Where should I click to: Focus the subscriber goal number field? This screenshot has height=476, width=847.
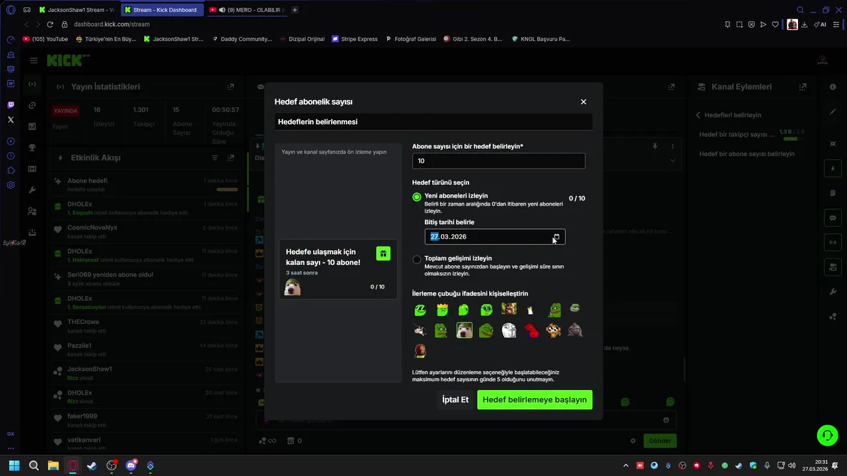coord(498,161)
